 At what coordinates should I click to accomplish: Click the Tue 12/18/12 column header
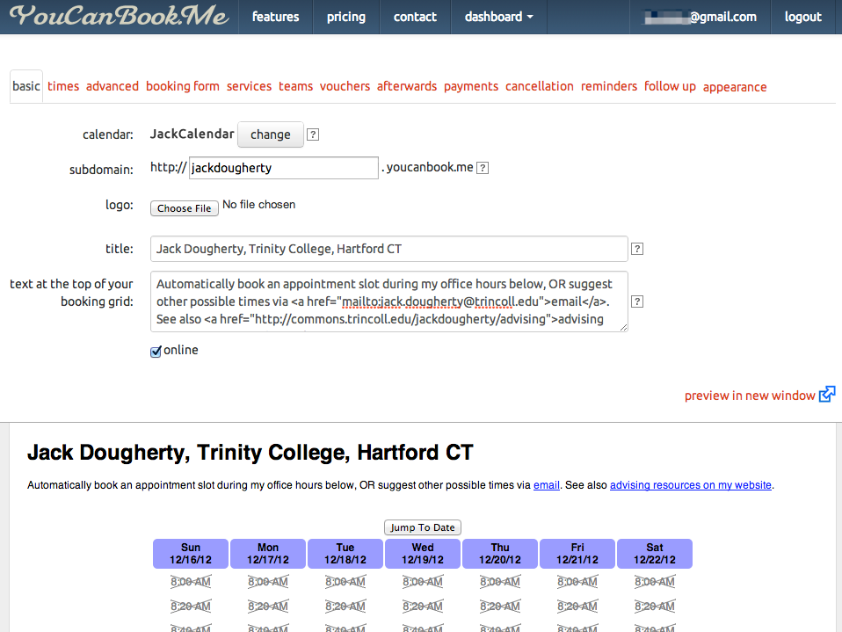pyautogui.click(x=345, y=554)
